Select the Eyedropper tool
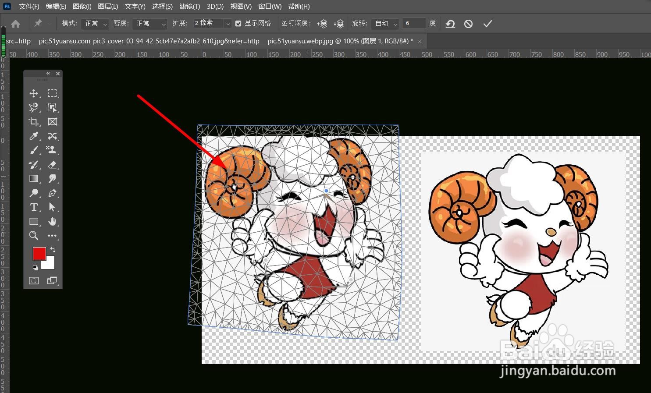651x393 pixels. pyautogui.click(x=33, y=136)
